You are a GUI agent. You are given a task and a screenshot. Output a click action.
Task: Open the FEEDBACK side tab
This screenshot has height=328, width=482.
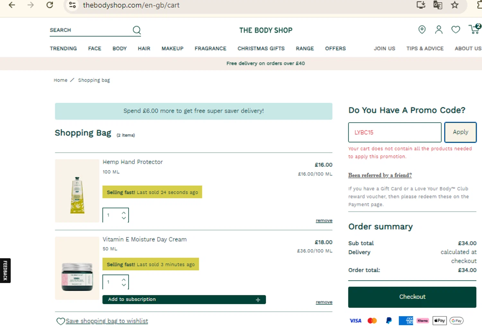tap(5, 271)
